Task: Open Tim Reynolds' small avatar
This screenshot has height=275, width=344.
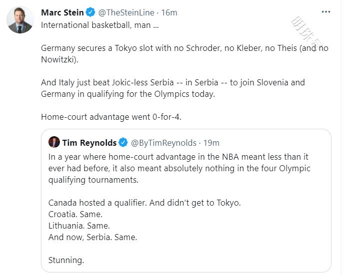Action: coord(54,143)
